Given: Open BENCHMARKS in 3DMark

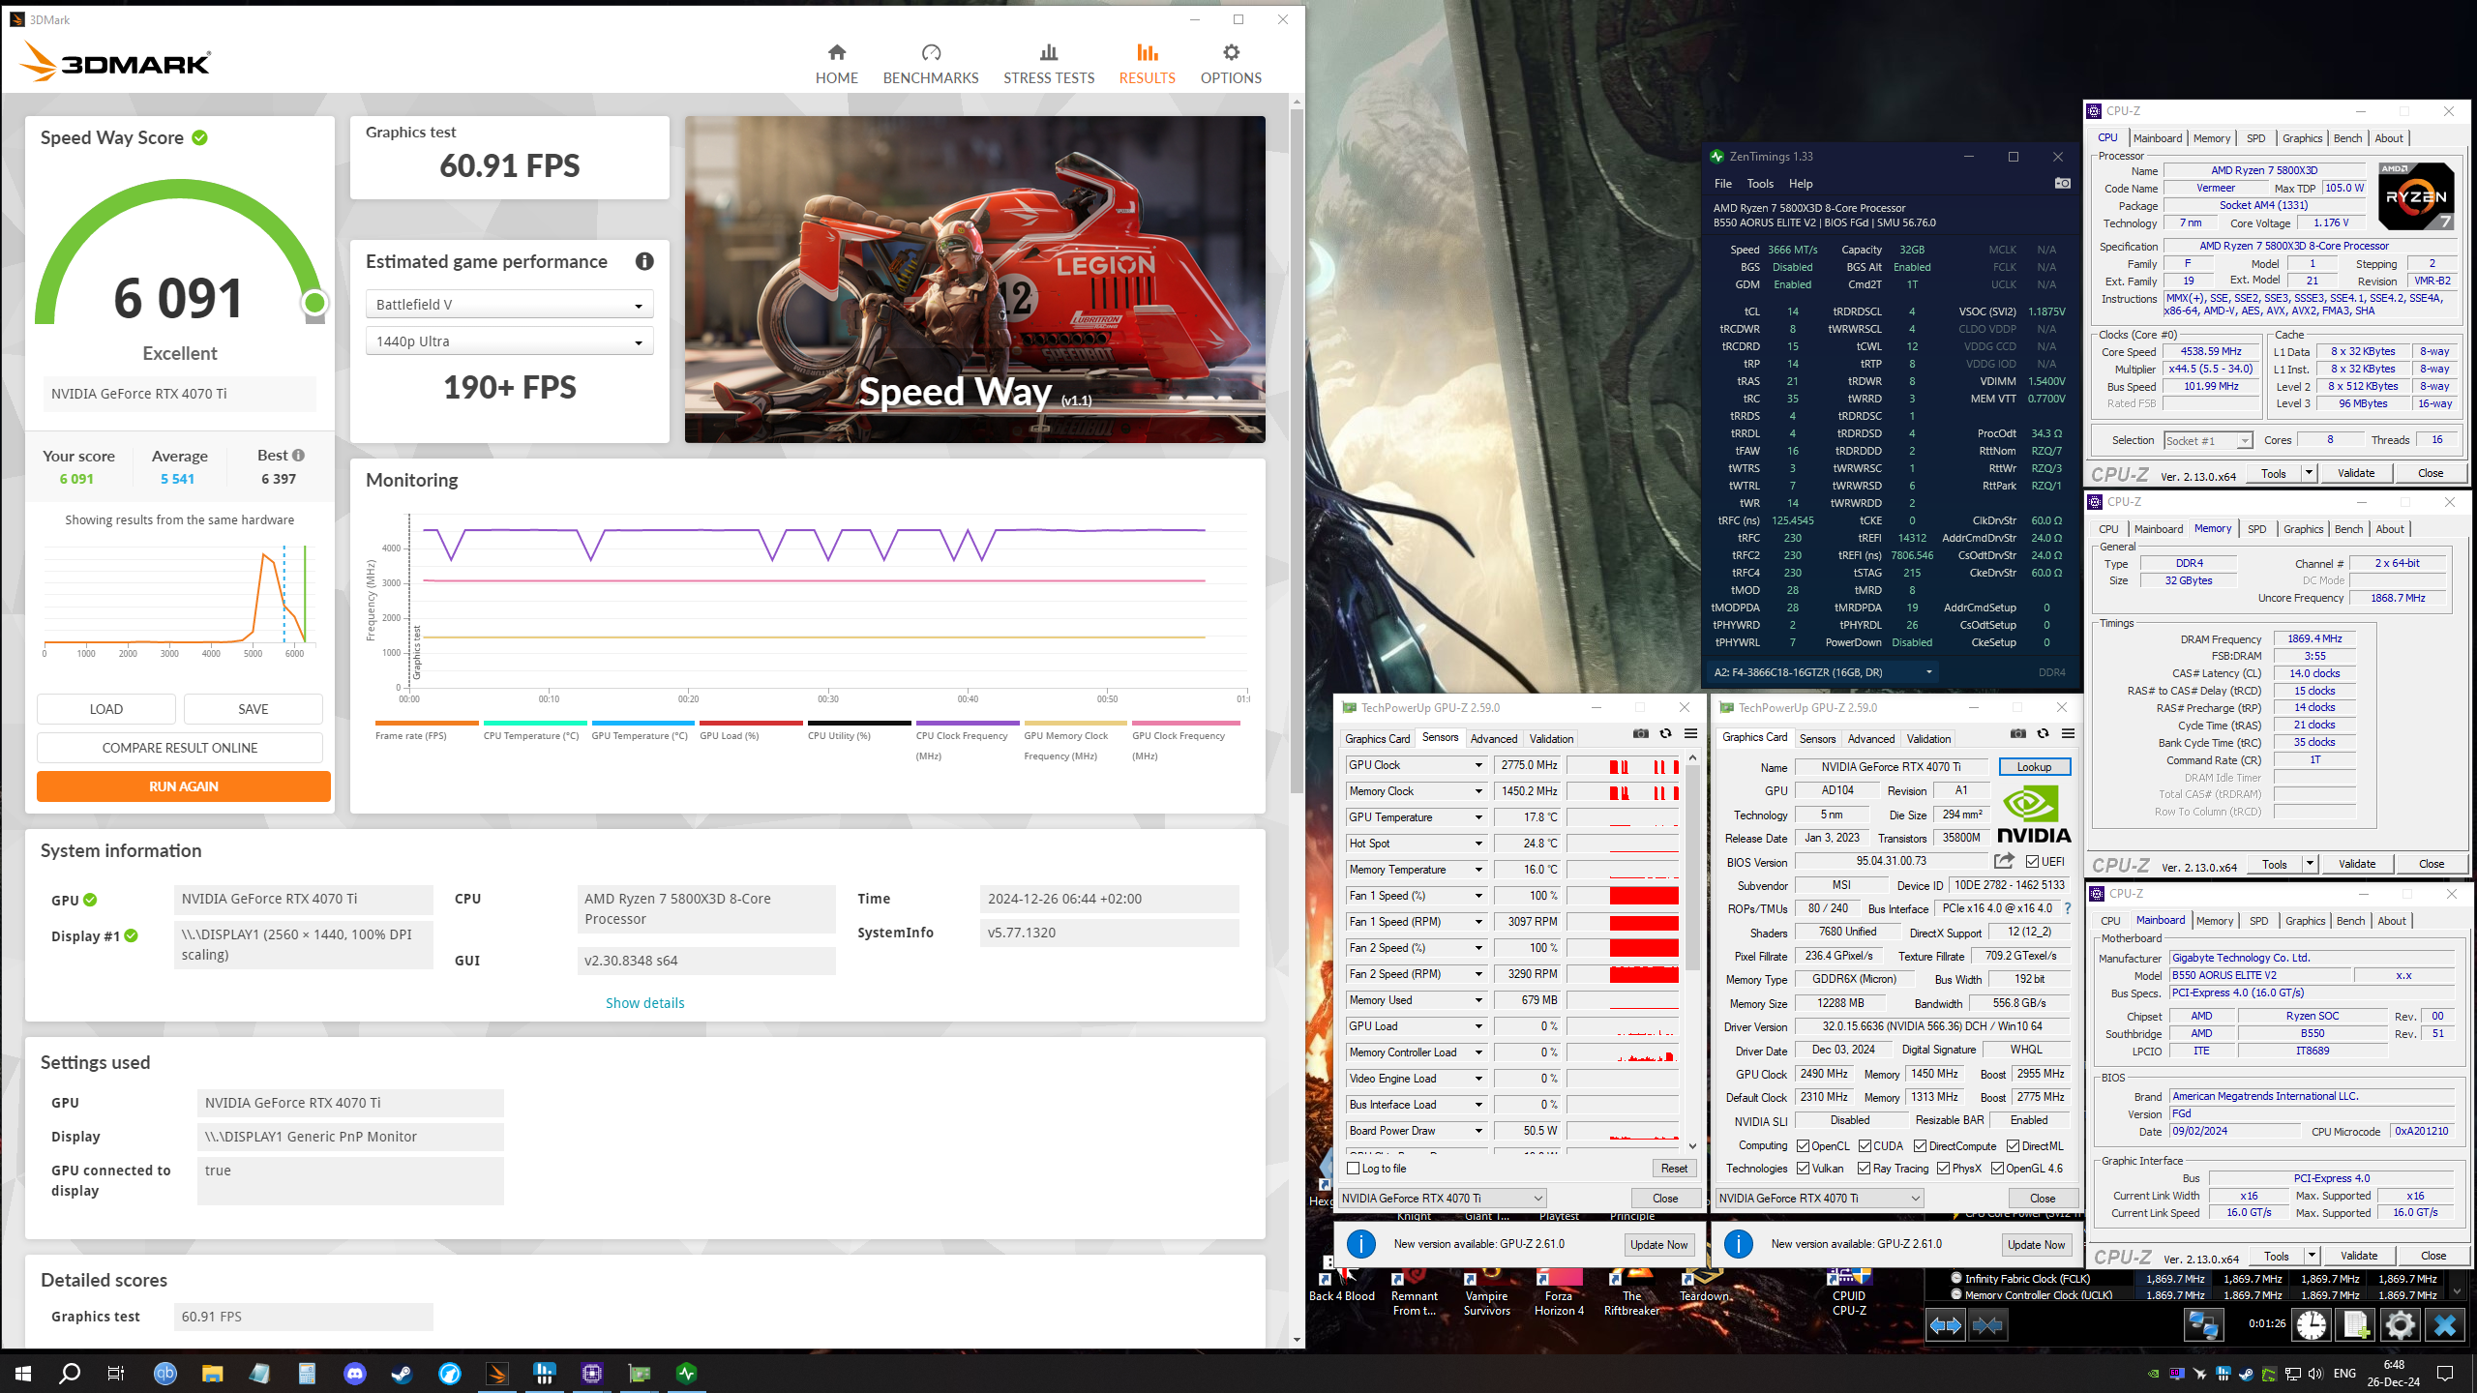Looking at the screenshot, I should pos(930,64).
